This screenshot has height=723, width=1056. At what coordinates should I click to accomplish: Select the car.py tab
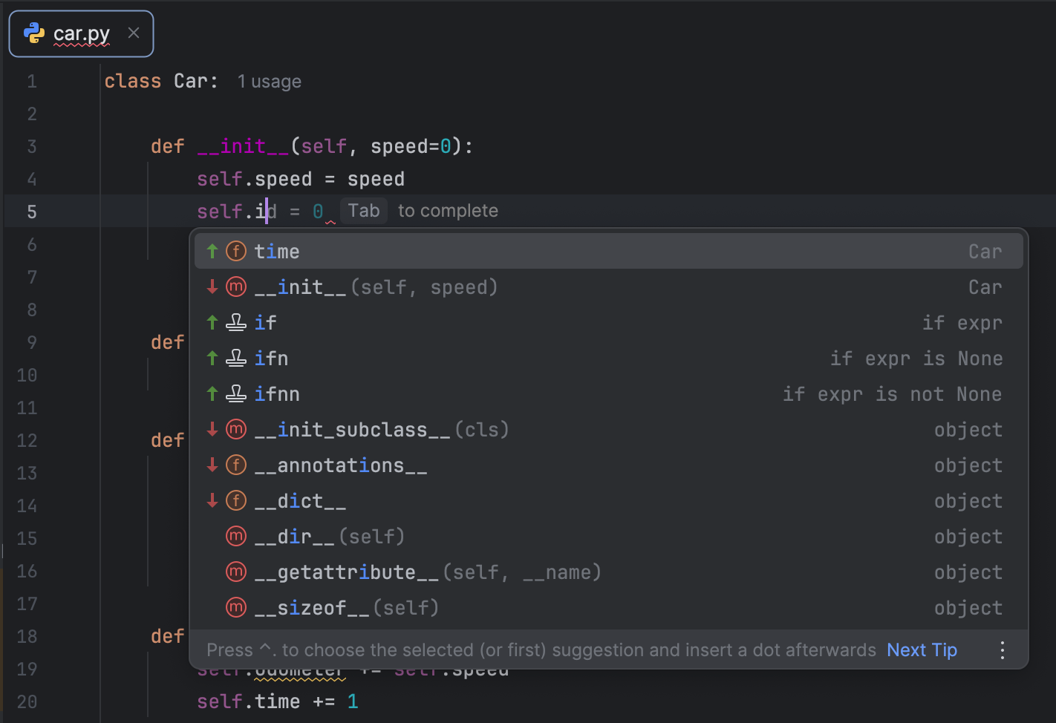coord(82,33)
